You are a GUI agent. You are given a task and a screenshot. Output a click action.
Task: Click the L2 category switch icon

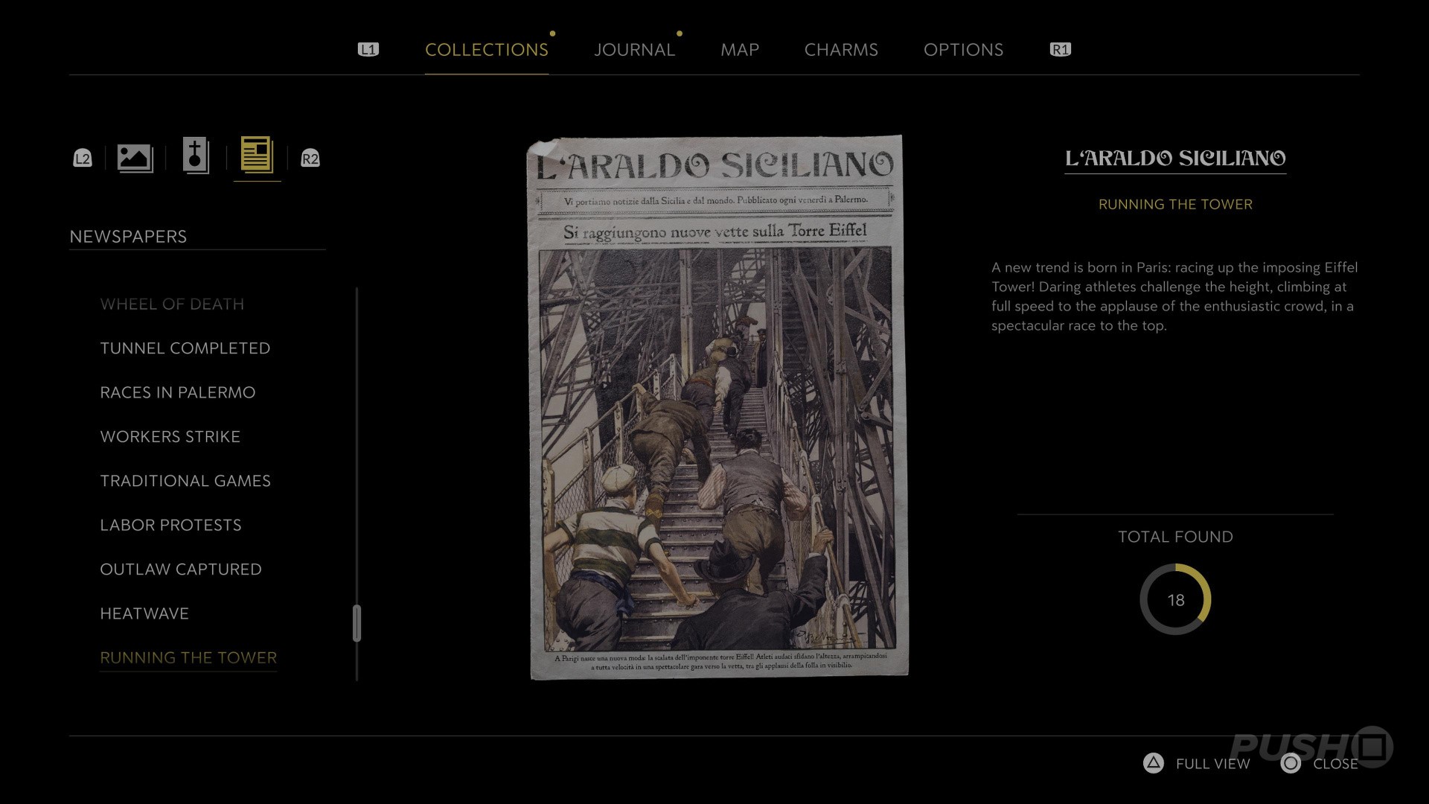tap(83, 158)
